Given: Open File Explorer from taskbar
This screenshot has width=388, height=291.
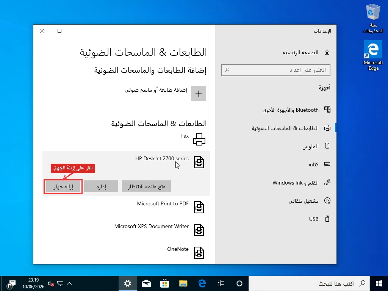Looking at the screenshot, I should coord(183,283).
